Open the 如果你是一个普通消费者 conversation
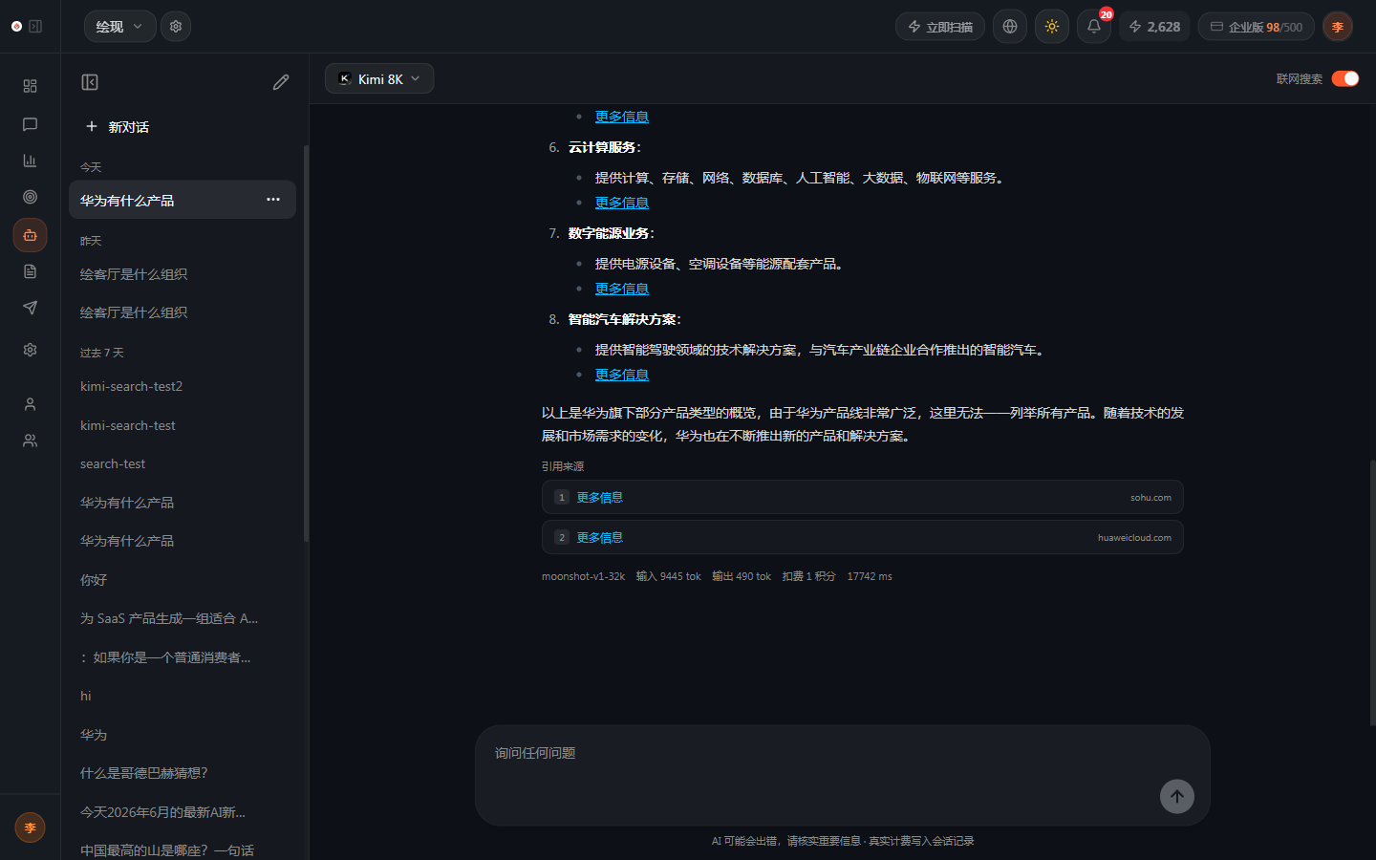 183,657
